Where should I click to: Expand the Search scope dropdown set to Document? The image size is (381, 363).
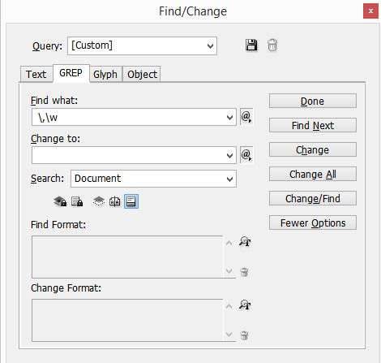point(153,179)
